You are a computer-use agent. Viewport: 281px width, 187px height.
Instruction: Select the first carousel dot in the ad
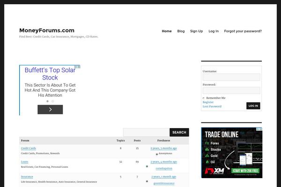(47, 101)
